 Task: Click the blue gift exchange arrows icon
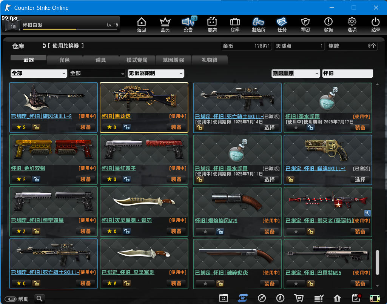[243, 298]
